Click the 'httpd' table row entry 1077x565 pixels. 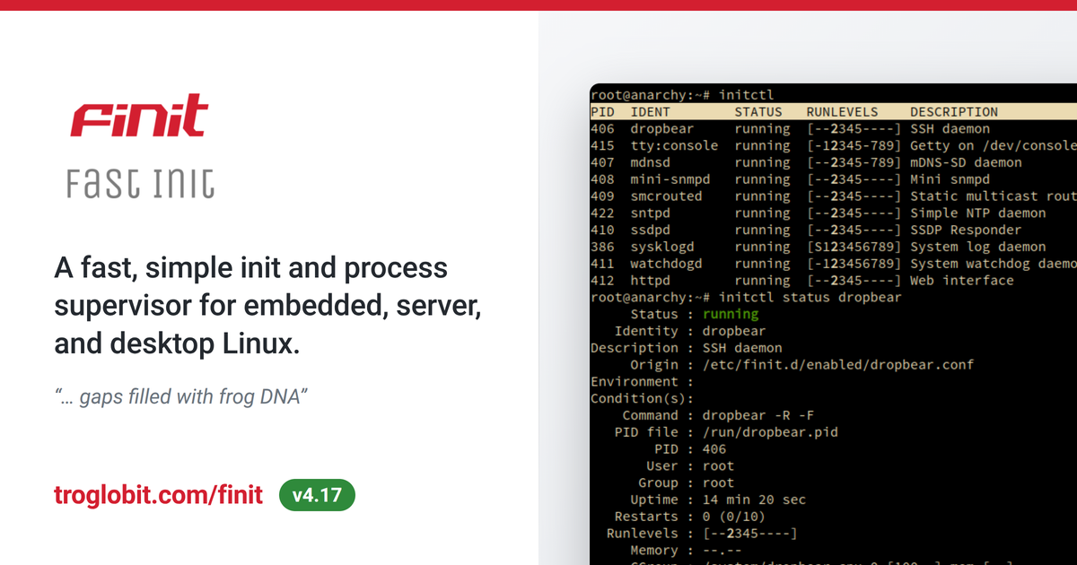pos(651,281)
